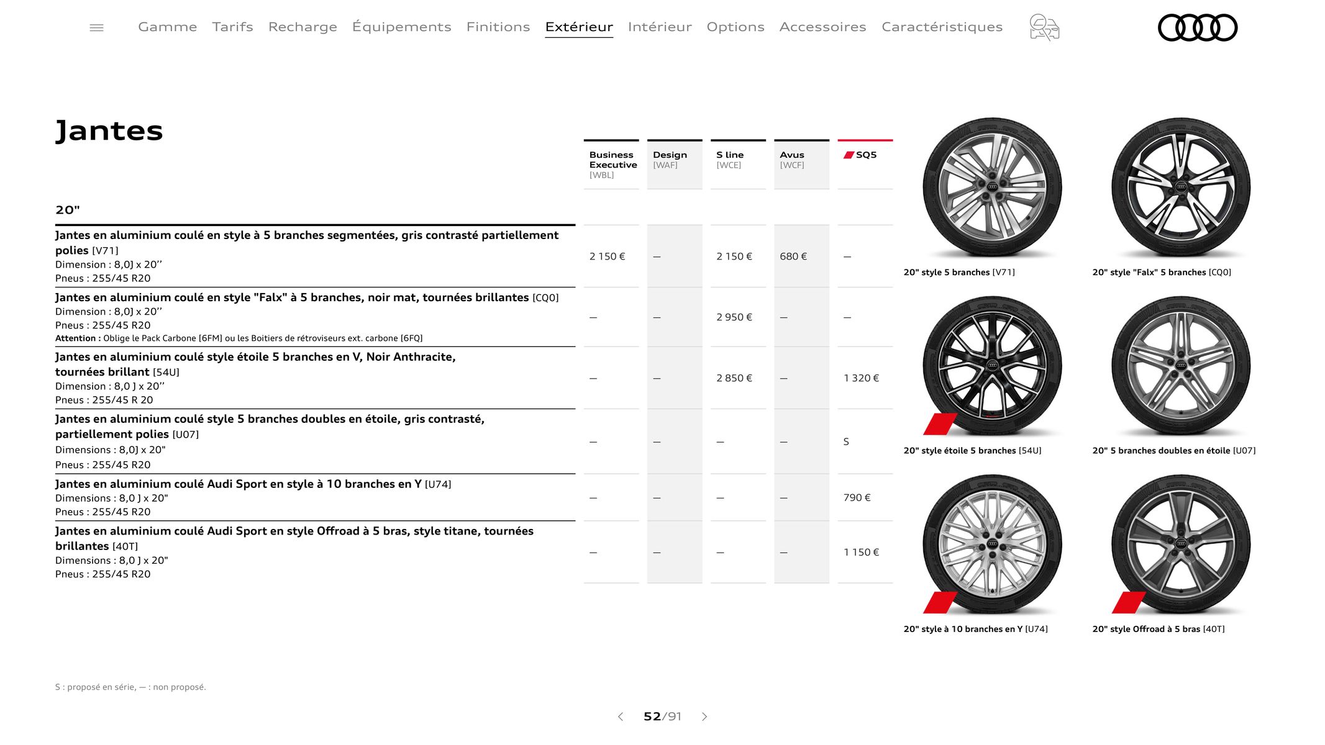Click the U07 doubles en étoile wheel image
Screen dimensions: 1325x745
(x=1181, y=366)
